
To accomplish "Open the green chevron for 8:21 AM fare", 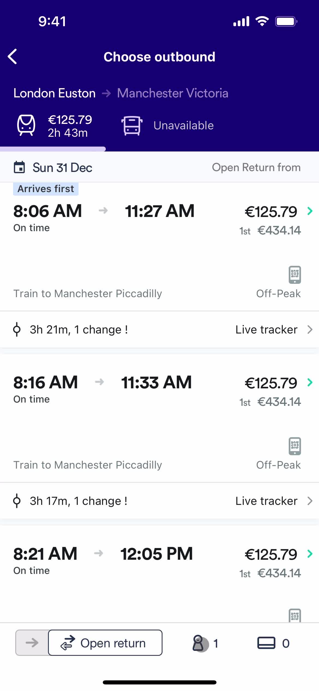I will coord(310,554).
